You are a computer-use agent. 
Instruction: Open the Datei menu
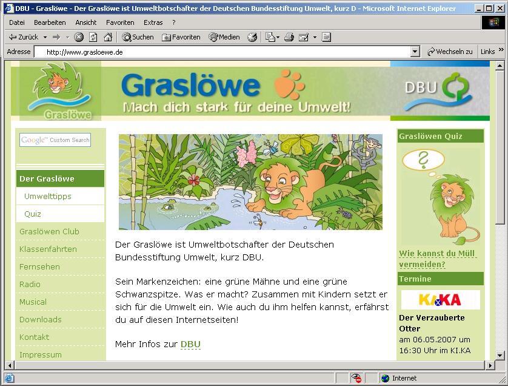(x=16, y=22)
